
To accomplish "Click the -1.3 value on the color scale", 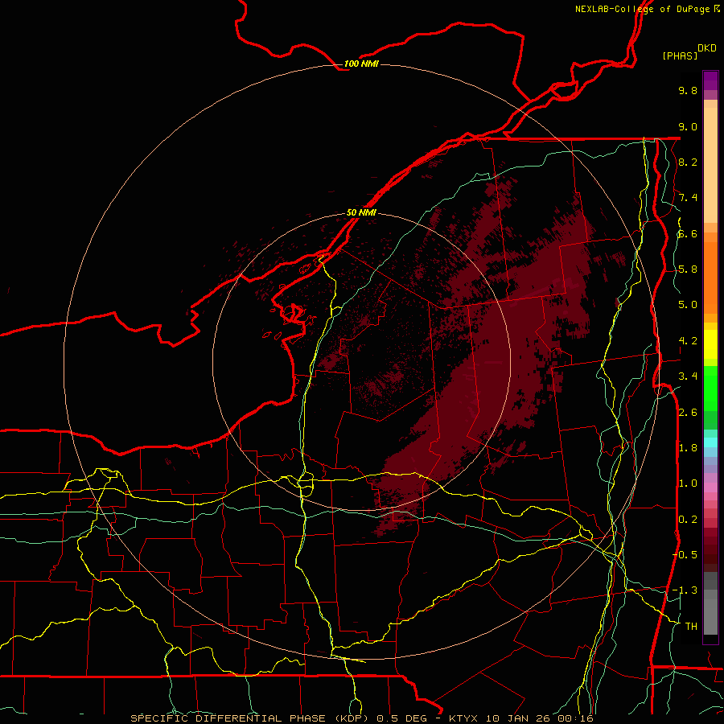I will click(685, 590).
